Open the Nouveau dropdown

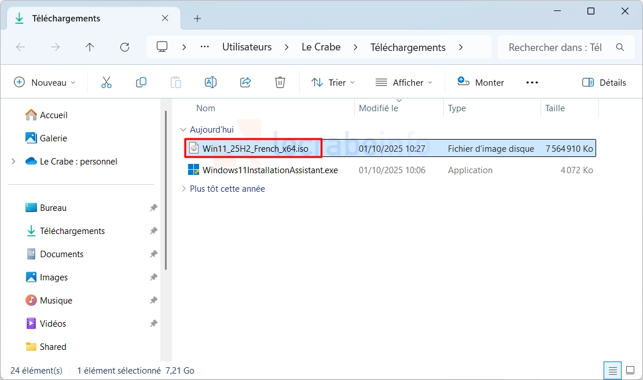pyautogui.click(x=45, y=82)
